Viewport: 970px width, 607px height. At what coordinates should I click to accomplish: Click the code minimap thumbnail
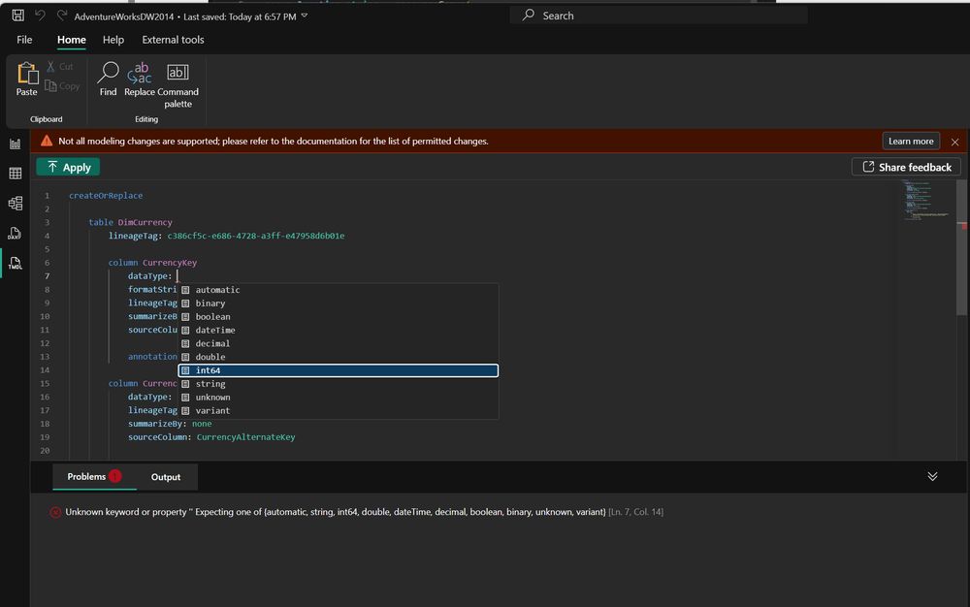925,200
